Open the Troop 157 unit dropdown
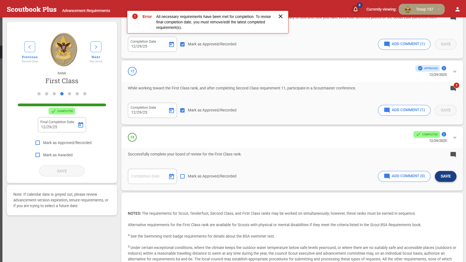 tap(422, 9)
